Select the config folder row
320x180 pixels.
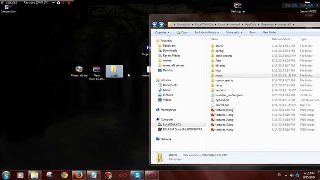[x=265, y=51]
